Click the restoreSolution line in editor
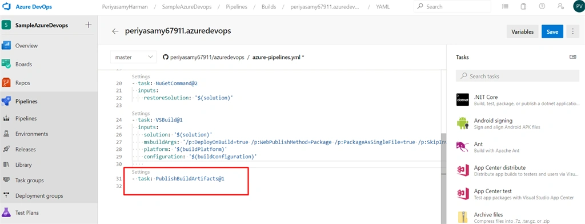Screen dimensions: 585x224 coord(189,98)
